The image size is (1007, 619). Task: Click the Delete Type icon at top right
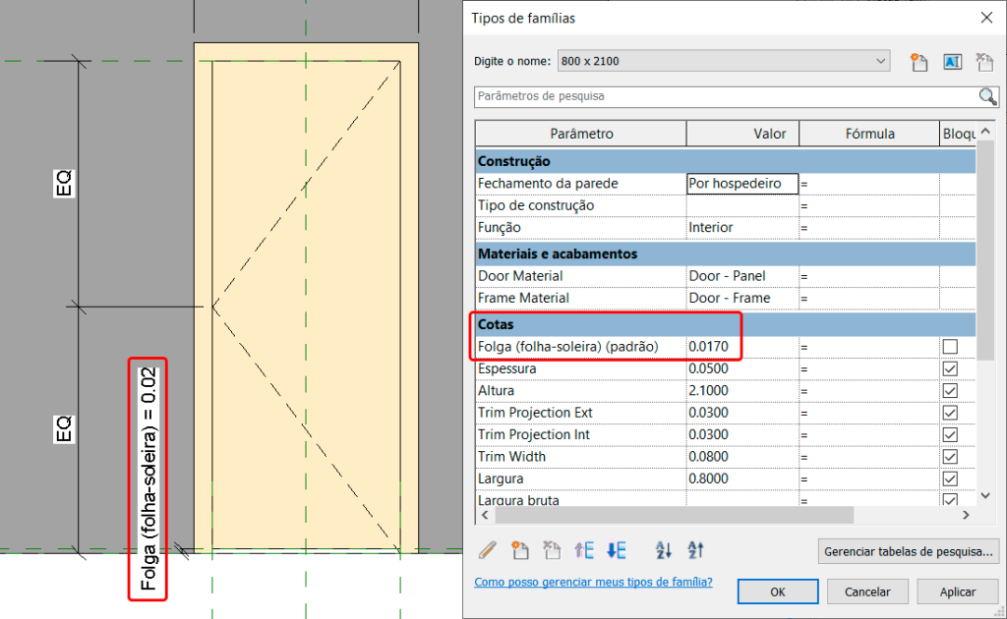(x=984, y=62)
